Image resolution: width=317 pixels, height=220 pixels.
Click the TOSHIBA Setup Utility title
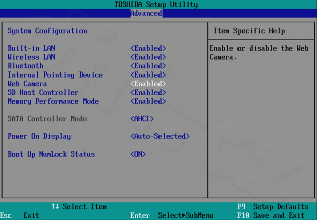pyautogui.click(x=156, y=4)
